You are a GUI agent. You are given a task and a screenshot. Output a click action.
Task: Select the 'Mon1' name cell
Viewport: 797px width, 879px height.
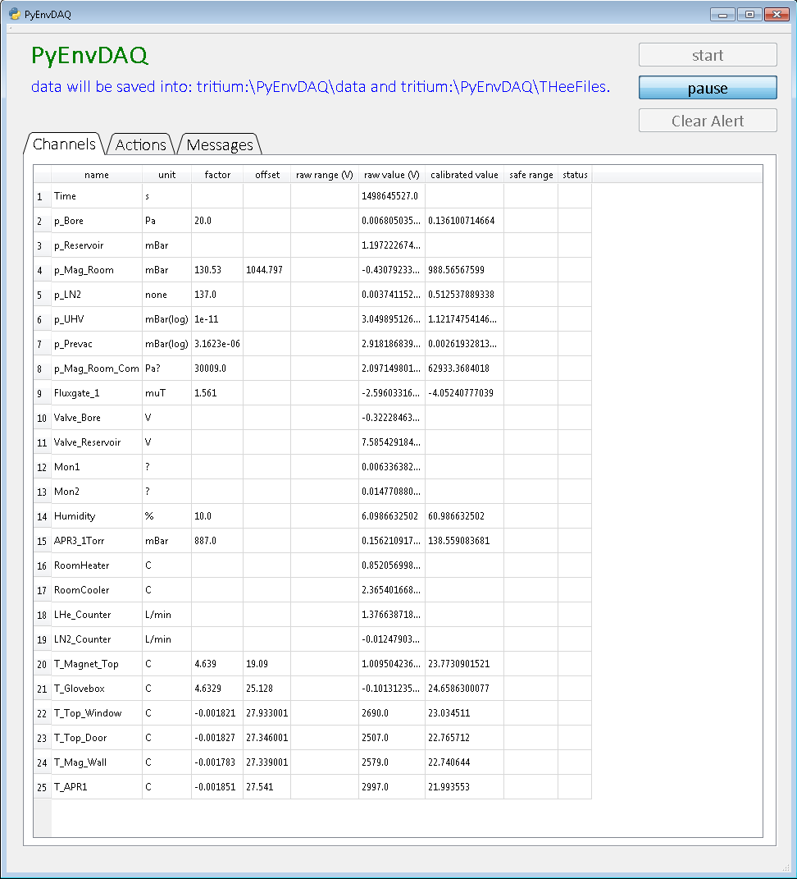[x=97, y=467]
